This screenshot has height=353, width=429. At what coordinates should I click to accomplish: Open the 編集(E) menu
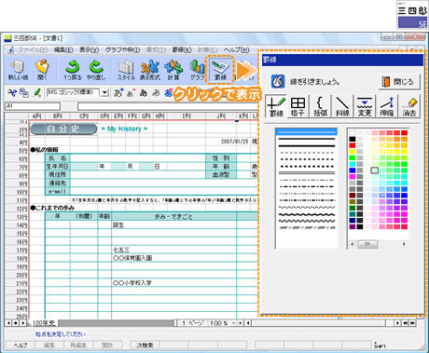63,49
